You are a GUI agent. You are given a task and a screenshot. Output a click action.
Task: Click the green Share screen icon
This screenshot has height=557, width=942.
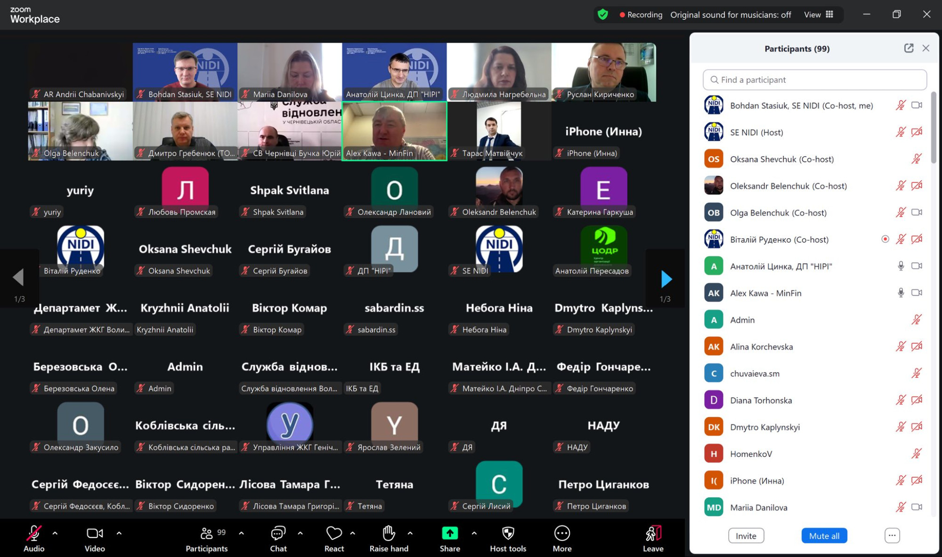click(x=450, y=533)
